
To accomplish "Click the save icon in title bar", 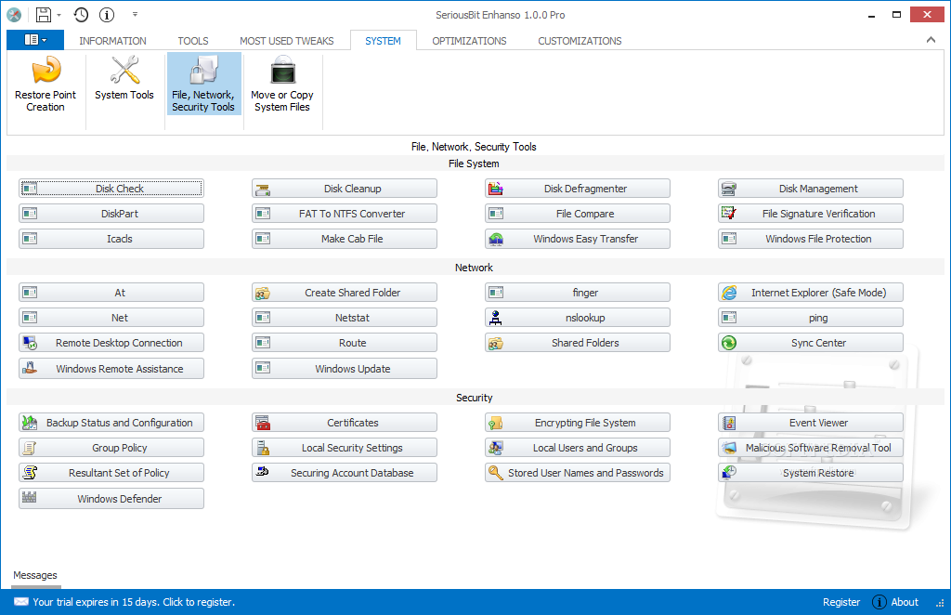I will [43, 15].
